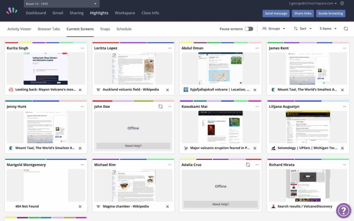Open more options for Richard Hirata
The width and height of the screenshot is (354, 221).
344,165
